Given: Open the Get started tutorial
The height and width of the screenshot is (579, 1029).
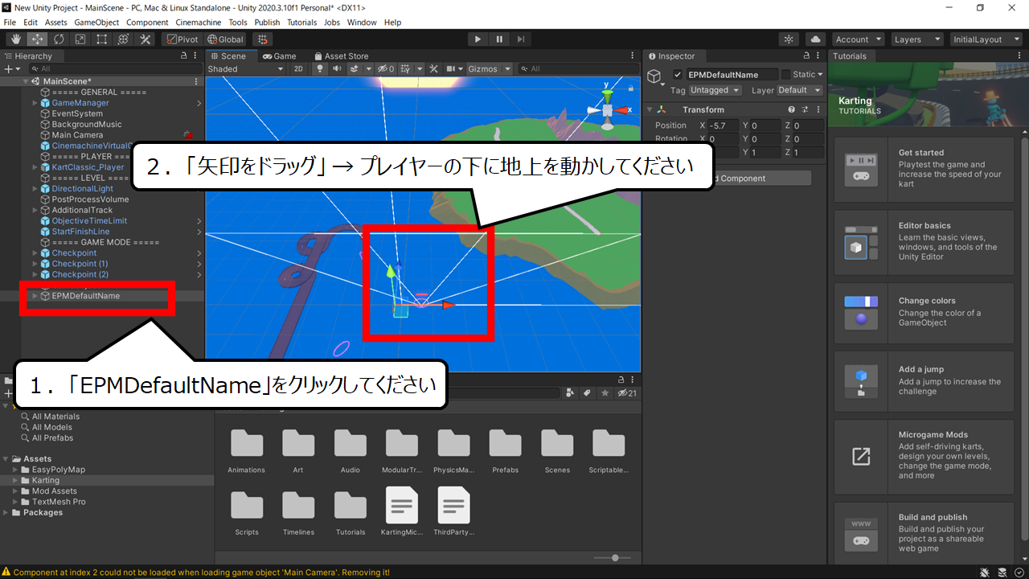Looking at the screenshot, I should coord(928,168).
